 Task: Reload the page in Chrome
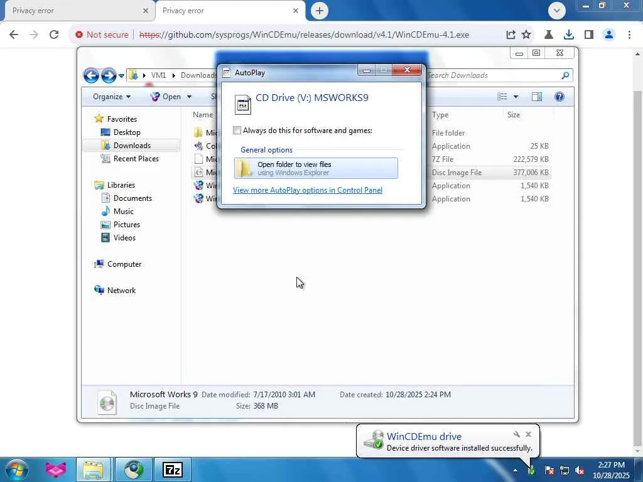[x=54, y=35]
